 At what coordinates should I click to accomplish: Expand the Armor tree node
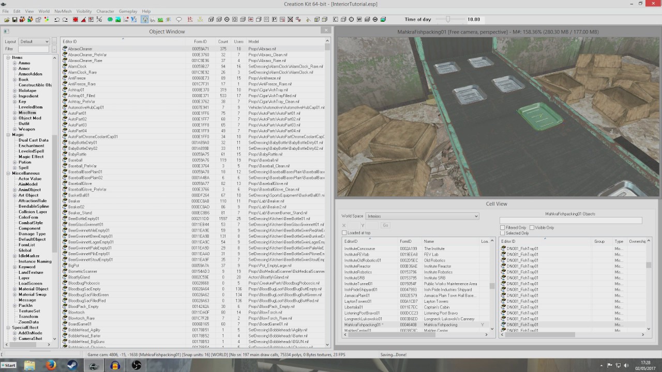(15, 69)
